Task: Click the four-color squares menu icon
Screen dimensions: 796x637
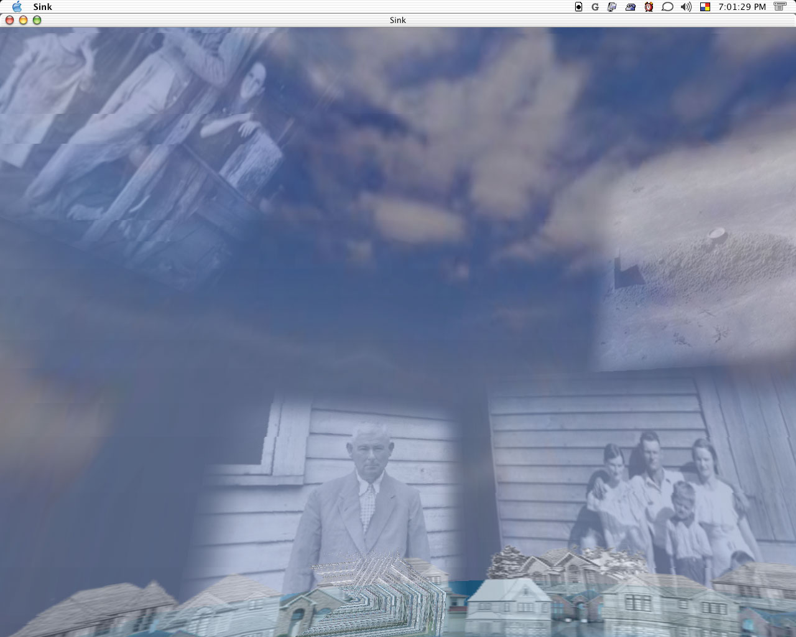Action: point(705,7)
